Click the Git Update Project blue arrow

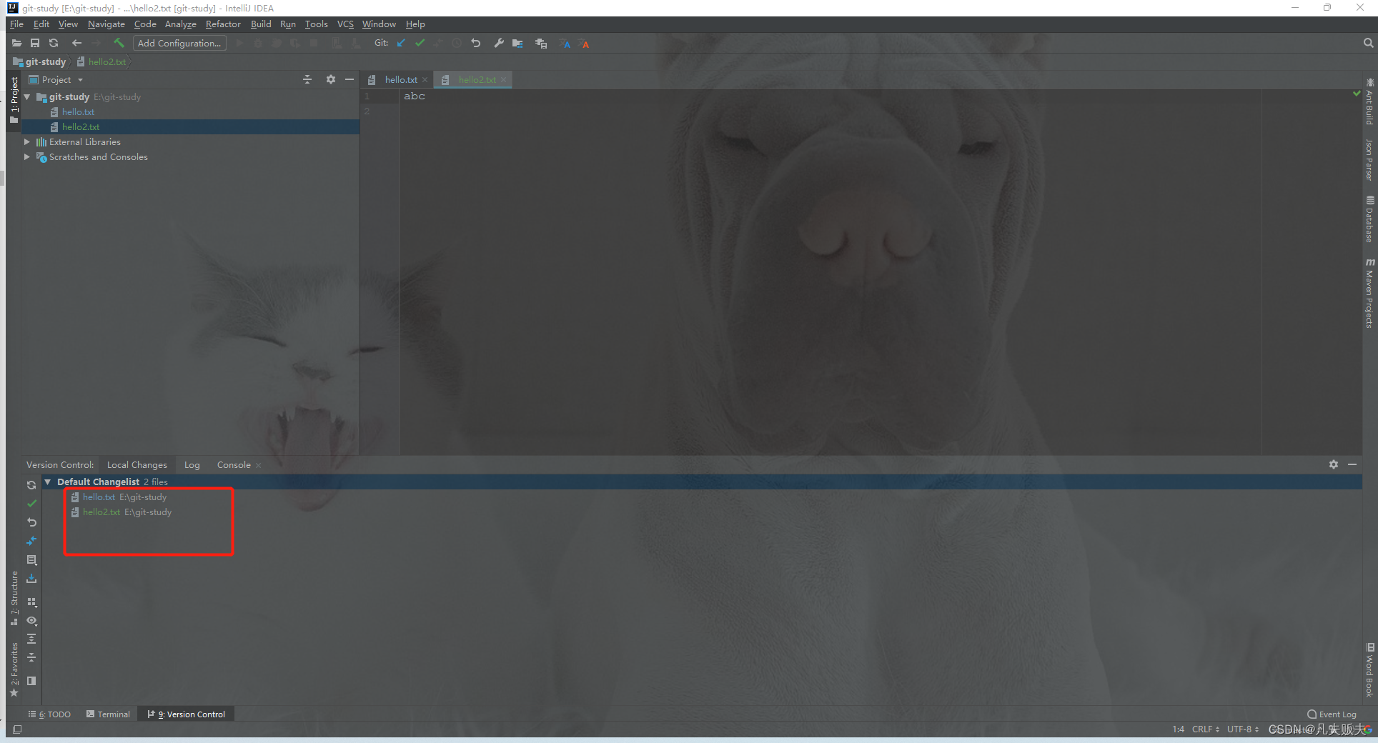pyautogui.click(x=401, y=44)
